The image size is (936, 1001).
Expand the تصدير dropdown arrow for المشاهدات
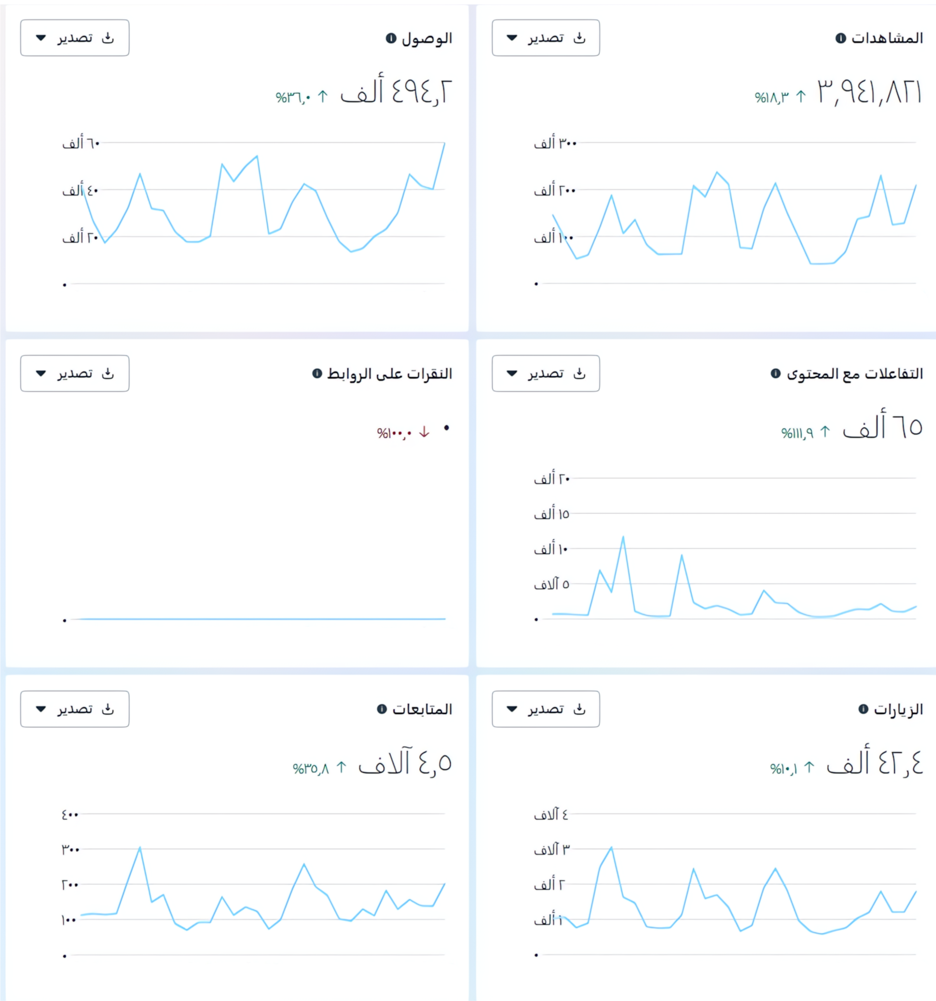click(512, 38)
